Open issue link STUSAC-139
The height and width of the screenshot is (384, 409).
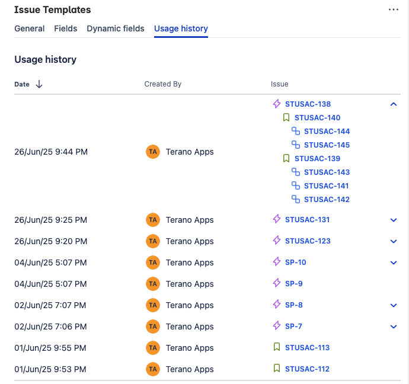[x=317, y=159]
